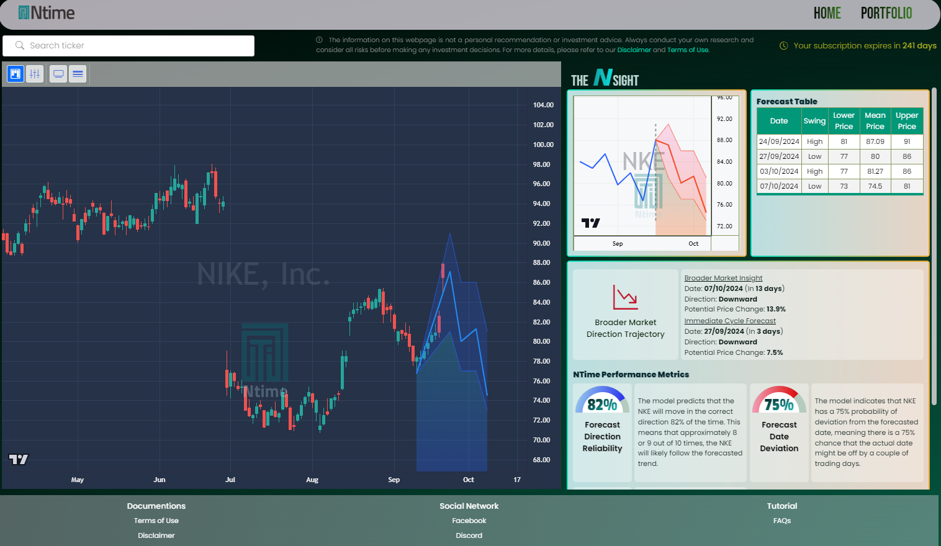Click the Broader Market Insight heading
Screen dimensions: 941x546
[x=723, y=278]
